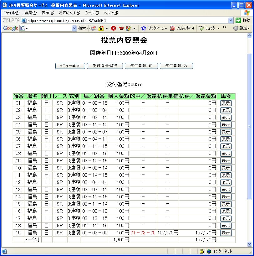
Task: Expand the Google G menu arrow
Action: [x=27, y=29]
